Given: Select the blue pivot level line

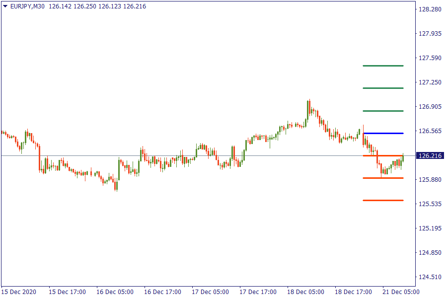Looking at the screenshot, I should click(x=383, y=134).
